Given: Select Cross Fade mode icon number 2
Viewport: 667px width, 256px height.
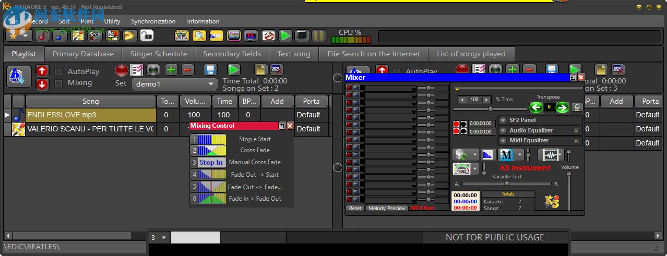Looking at the screenshot, I should 208,151.
